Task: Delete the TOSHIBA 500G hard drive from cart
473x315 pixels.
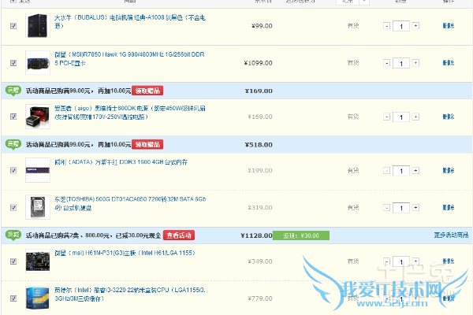Action: point(449,208)
